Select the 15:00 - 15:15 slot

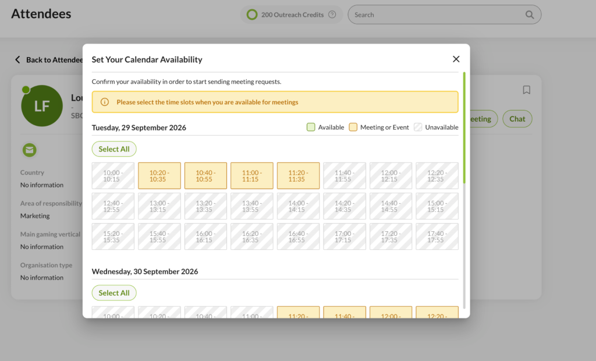click(437, 206)
